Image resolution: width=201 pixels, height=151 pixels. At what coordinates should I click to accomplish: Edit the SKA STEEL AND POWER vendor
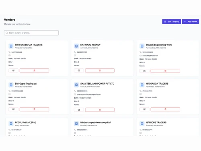click(x=79, y=110)
